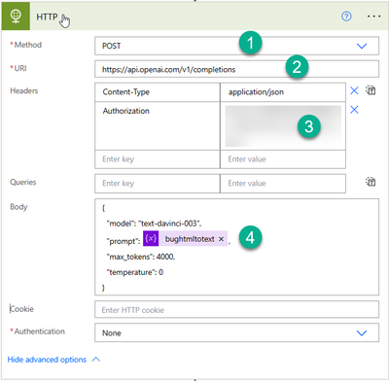Click the blurred Authorization value field
This screenshot has height=381, width=389.
tap(283, 126)
